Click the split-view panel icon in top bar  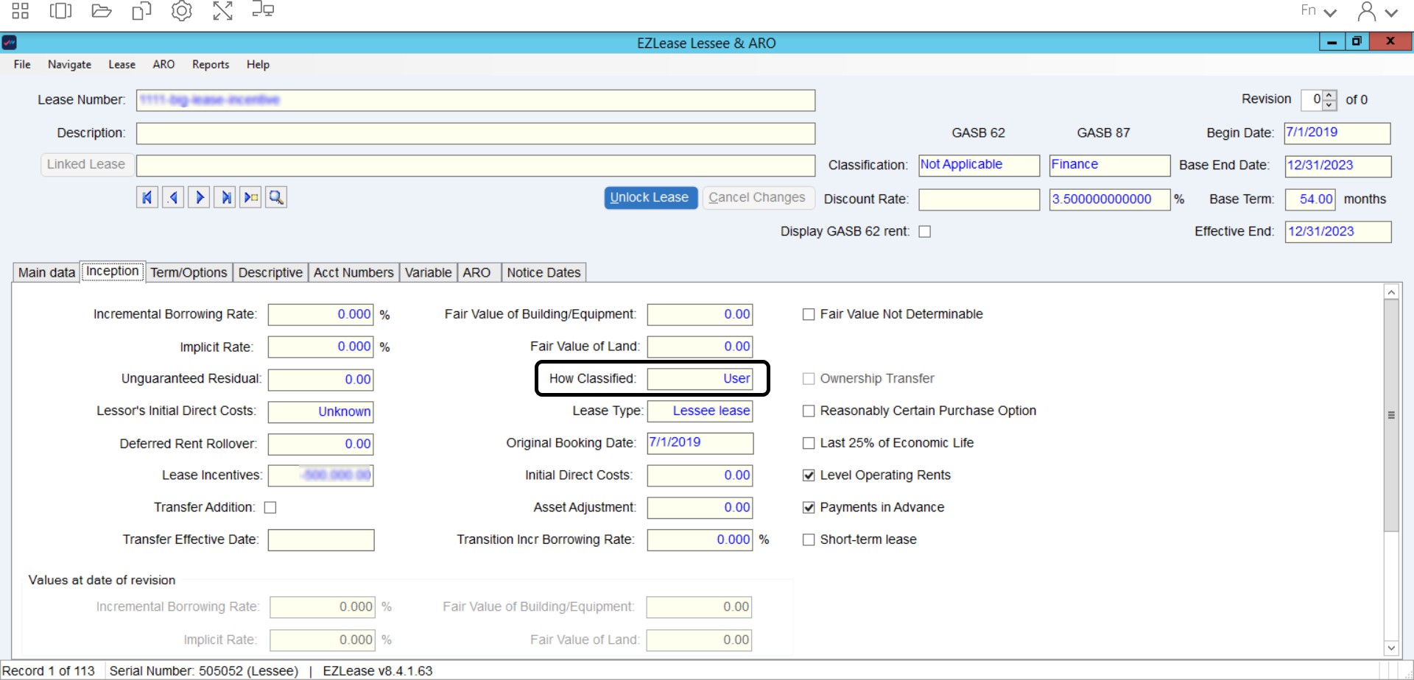(60, 11)
